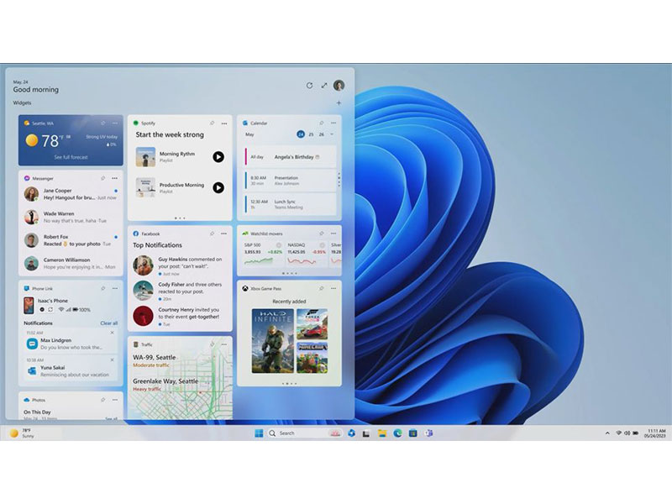The image size is (672, 504).
Task: Open Photos widget more options
Action: pos(115,400)
